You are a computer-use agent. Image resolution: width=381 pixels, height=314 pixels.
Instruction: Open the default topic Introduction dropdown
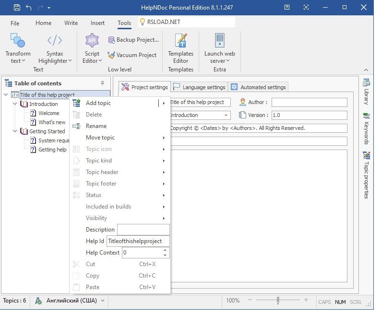click(x=226, y=116)
